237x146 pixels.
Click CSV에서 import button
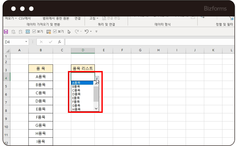(x=25, y=18)
